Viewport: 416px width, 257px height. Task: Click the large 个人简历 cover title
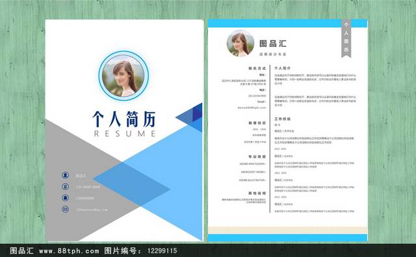tap(124, 119)
